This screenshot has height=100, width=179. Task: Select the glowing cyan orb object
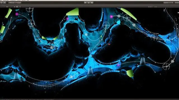point(119,22)
